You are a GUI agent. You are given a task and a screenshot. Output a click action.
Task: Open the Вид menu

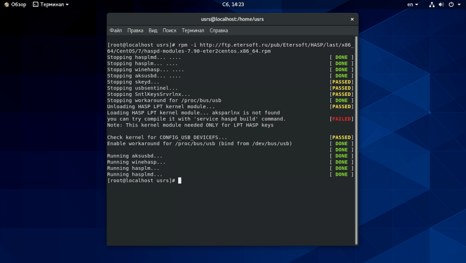pyautogui.click(x=153, y=31)
